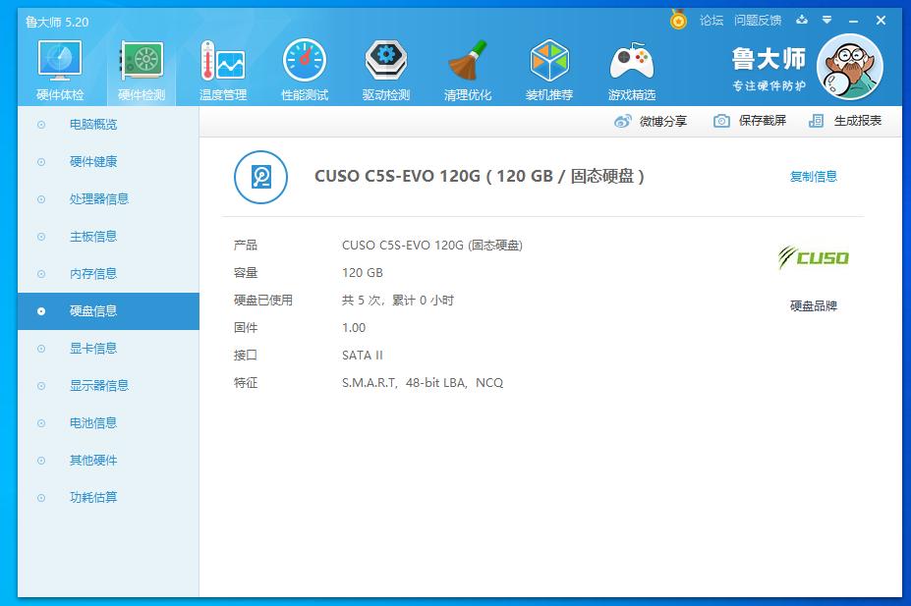Start 清理优化 cleanup optimization

pyautogui.click(x=468, y=66)
